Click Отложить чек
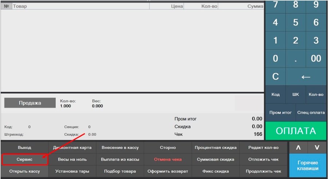 coord(263,159)
